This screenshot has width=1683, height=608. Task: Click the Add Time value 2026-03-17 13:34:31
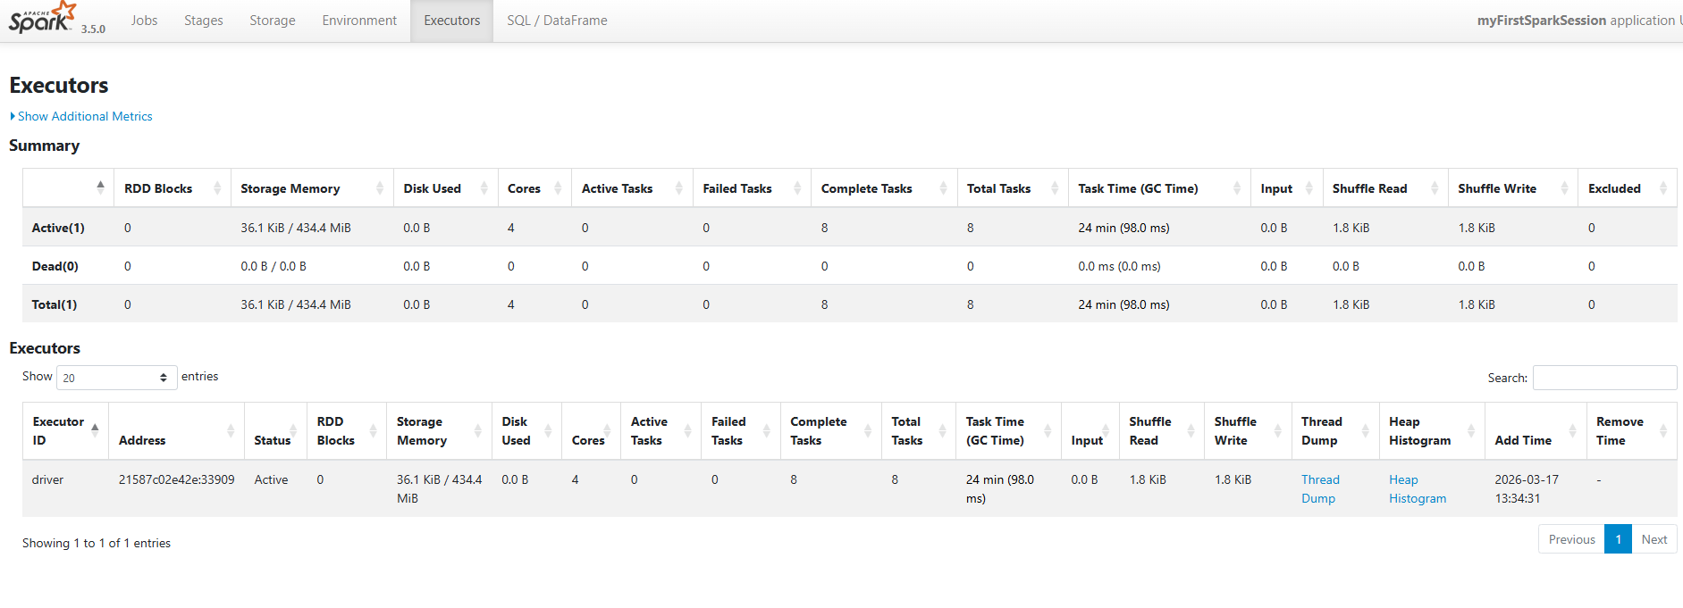[1527, 489]
